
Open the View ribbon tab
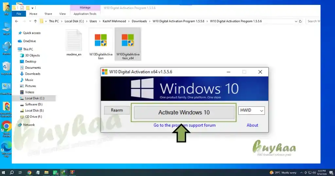pos(62,14)
